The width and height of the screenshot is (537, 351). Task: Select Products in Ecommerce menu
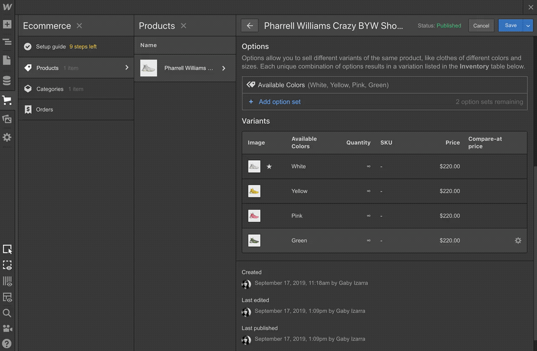pyautogui.click(x=76, y=68)
